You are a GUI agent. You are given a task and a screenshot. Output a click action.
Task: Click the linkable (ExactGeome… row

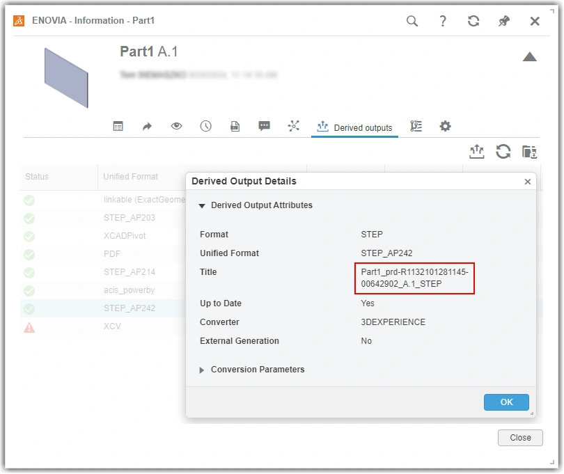click(x=103, y=200)
